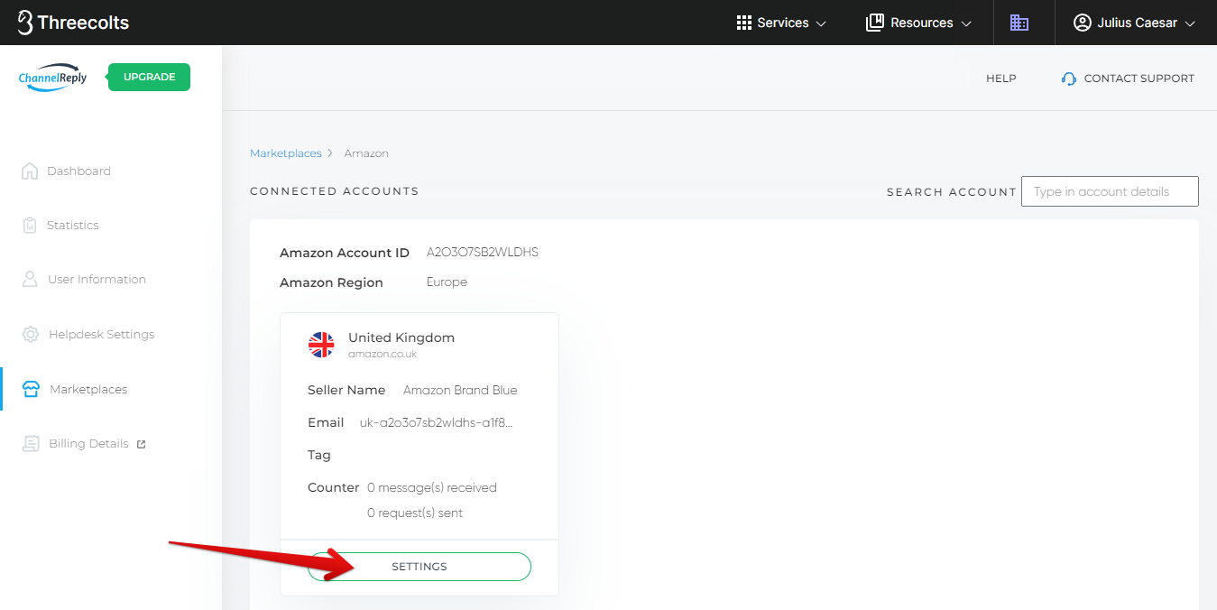Click Amazon Account ID value A2O3O7SB2WLDHS
Image resolution: width=1217 pixels, height=610 pixels.
click(x=483, y=253)
